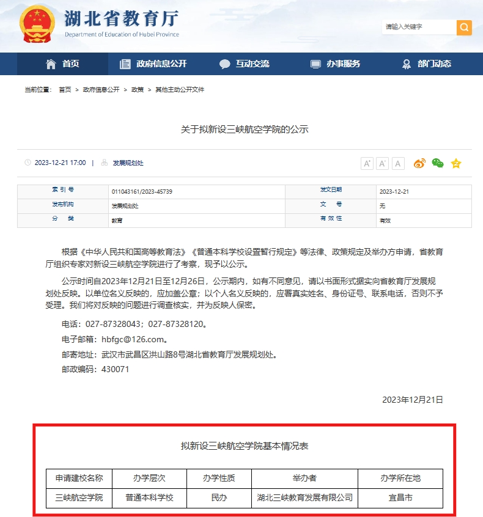The width and height of the screenshot is (483, 517).
Task: Select index number 011043161/2023-45739
Action: click(x=142, y=191)
